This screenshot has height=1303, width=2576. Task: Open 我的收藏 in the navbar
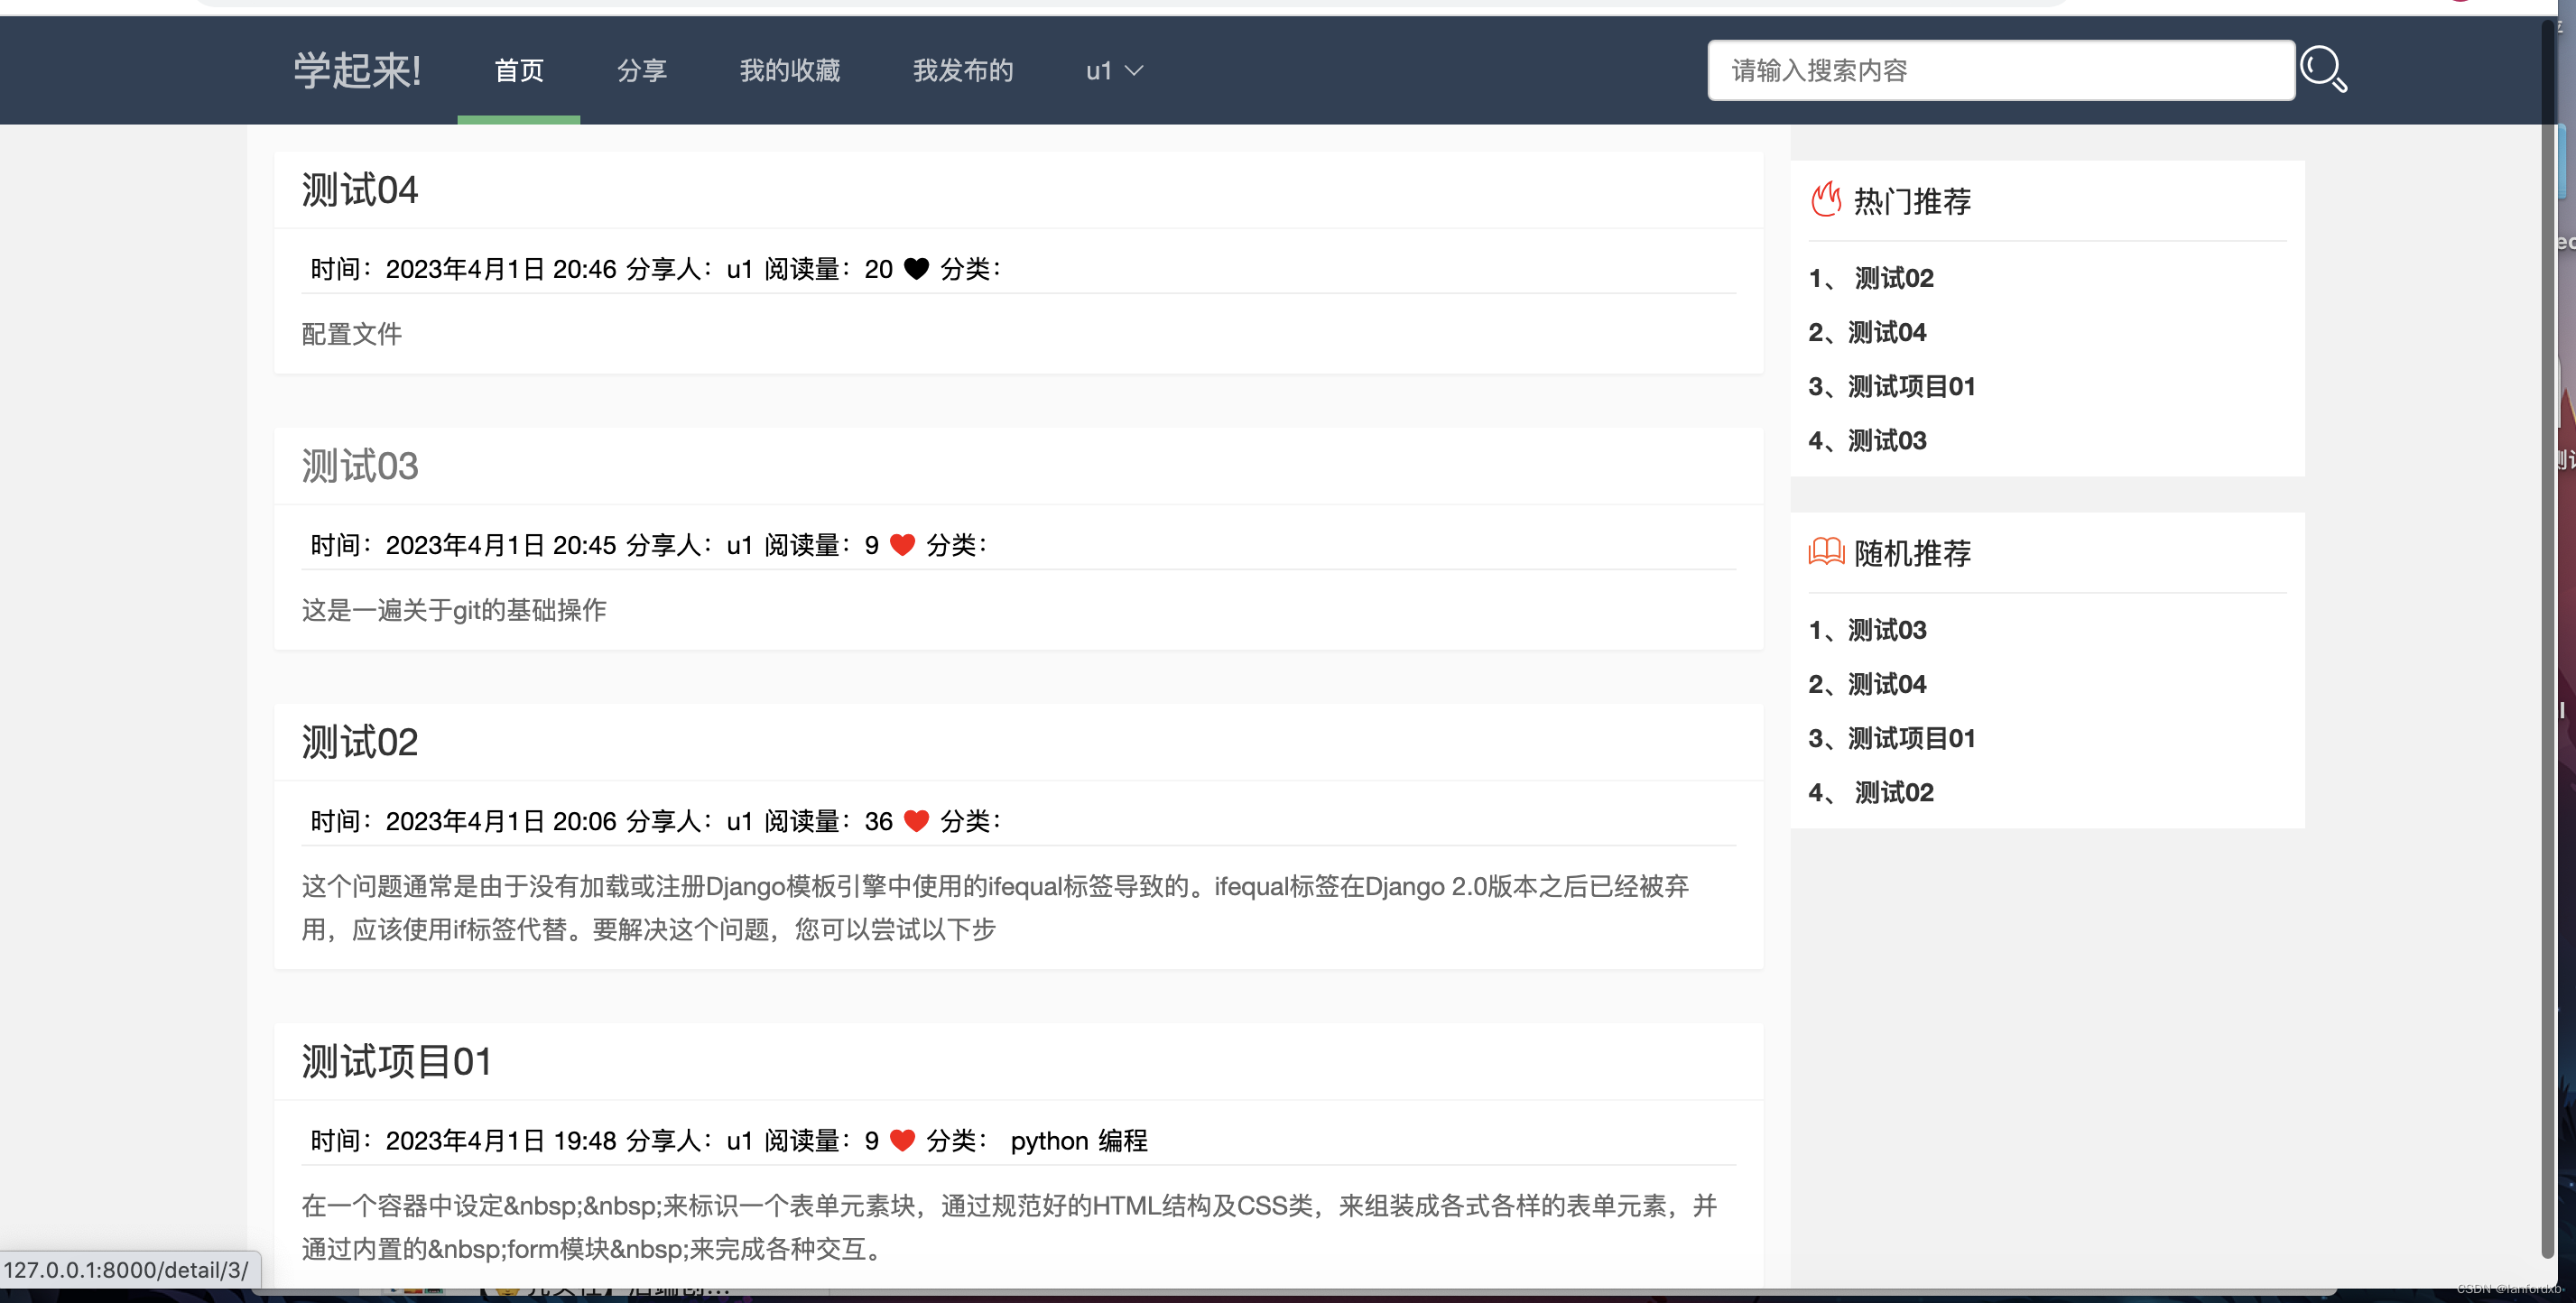[x=789, y=71]
